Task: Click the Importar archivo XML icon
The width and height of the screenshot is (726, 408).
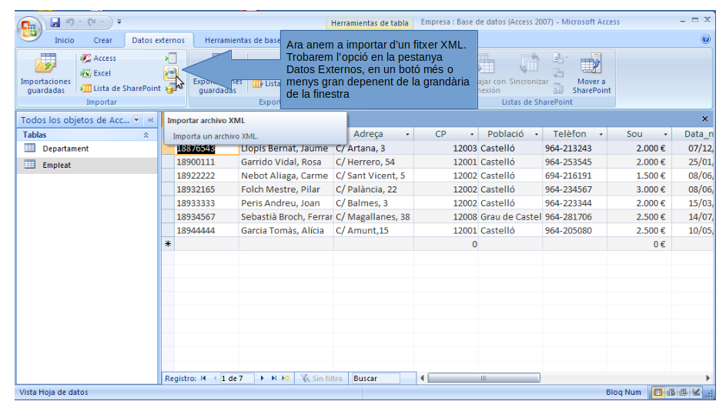Action: [171, 72]
